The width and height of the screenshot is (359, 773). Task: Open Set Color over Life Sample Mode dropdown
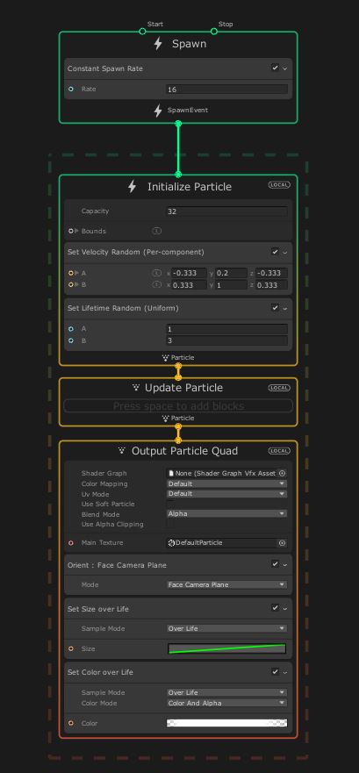click(x=226, y=692)
